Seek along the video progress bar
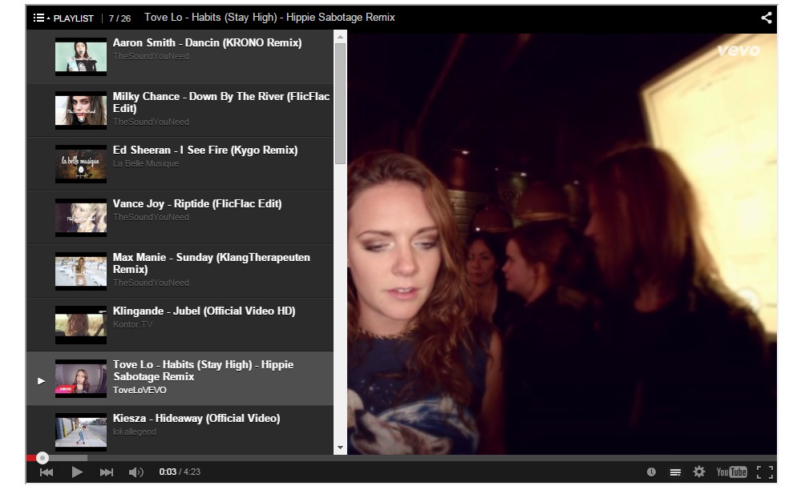 (402, 458)
